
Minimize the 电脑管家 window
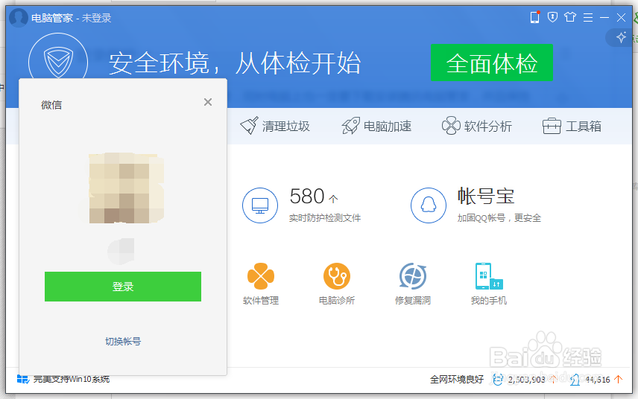pyautogui.click(x=604, y=17)
